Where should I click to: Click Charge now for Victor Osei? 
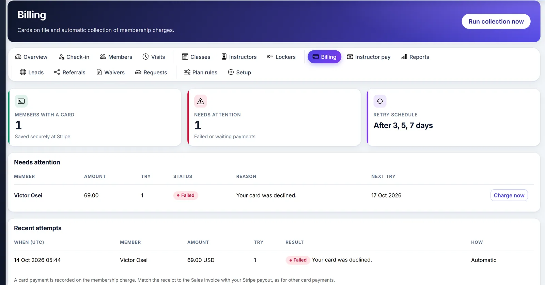pyautogui.click(x=509, y=195)
